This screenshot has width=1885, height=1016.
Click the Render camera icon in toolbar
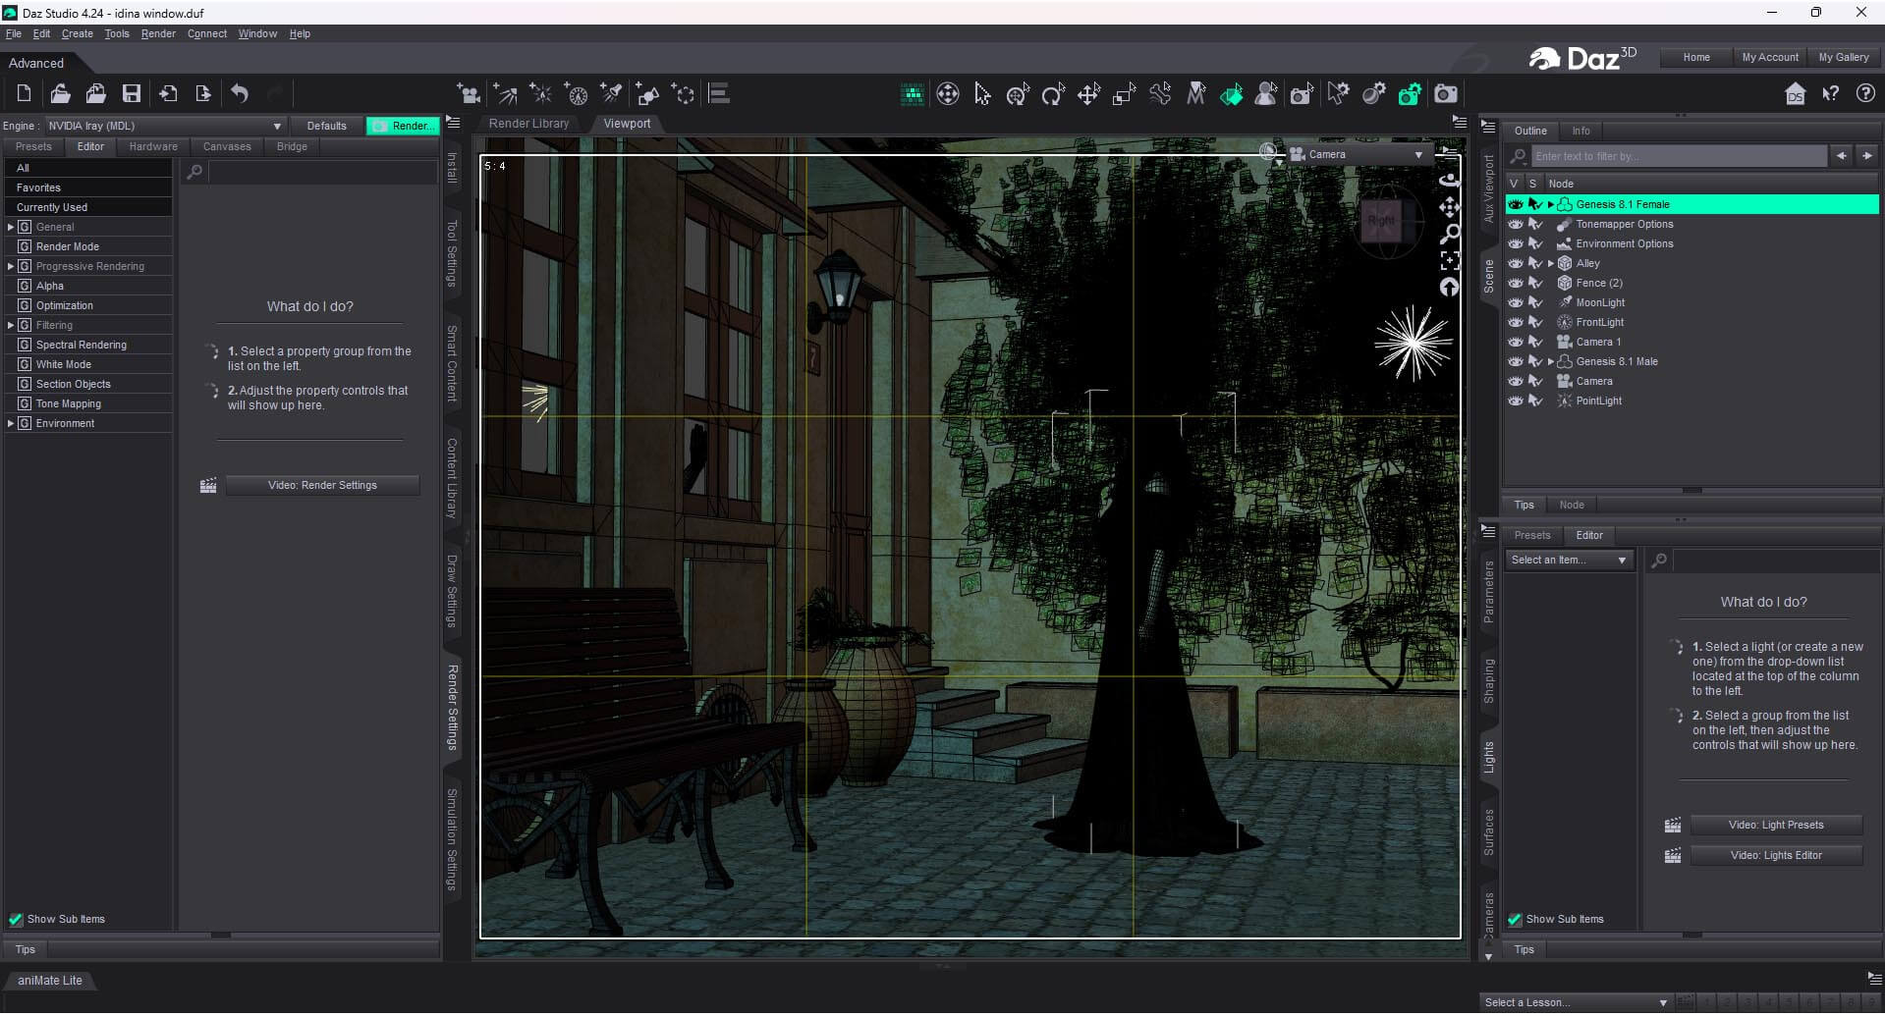(1446, 94)
